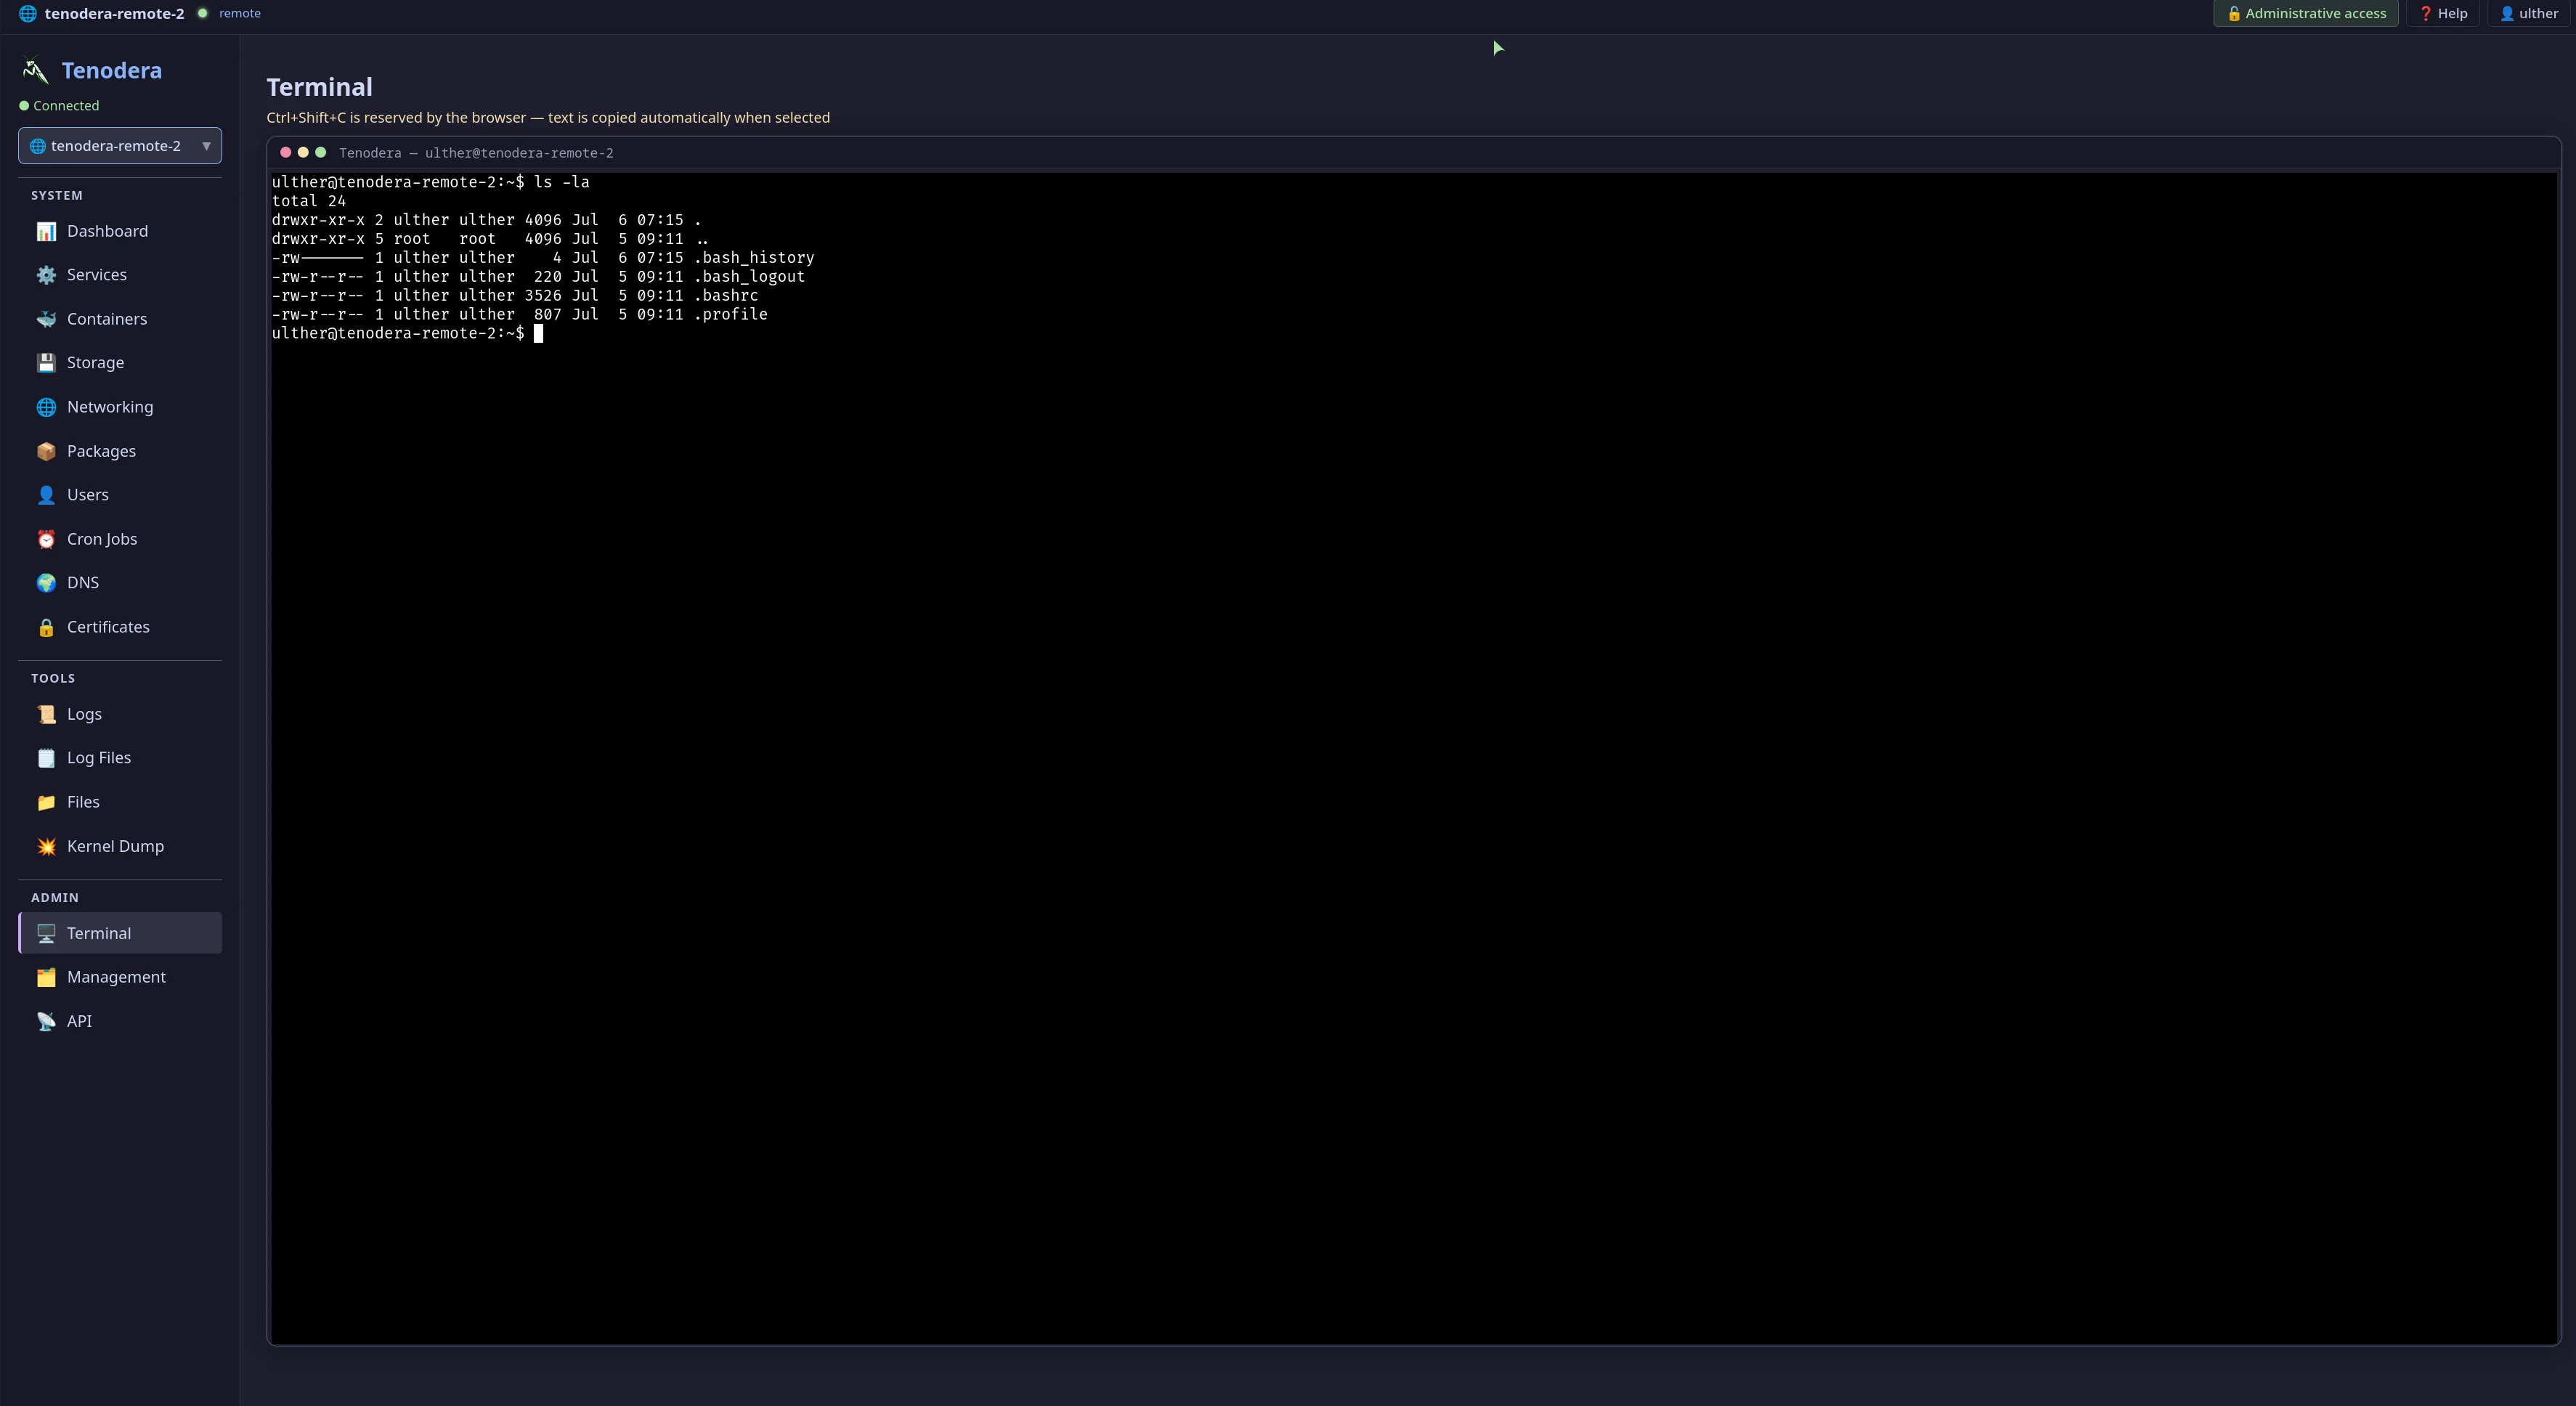The height and width of the screenshot is (1406, 2576).
Task: Click the Services gear icon
Action: [46, 275]
